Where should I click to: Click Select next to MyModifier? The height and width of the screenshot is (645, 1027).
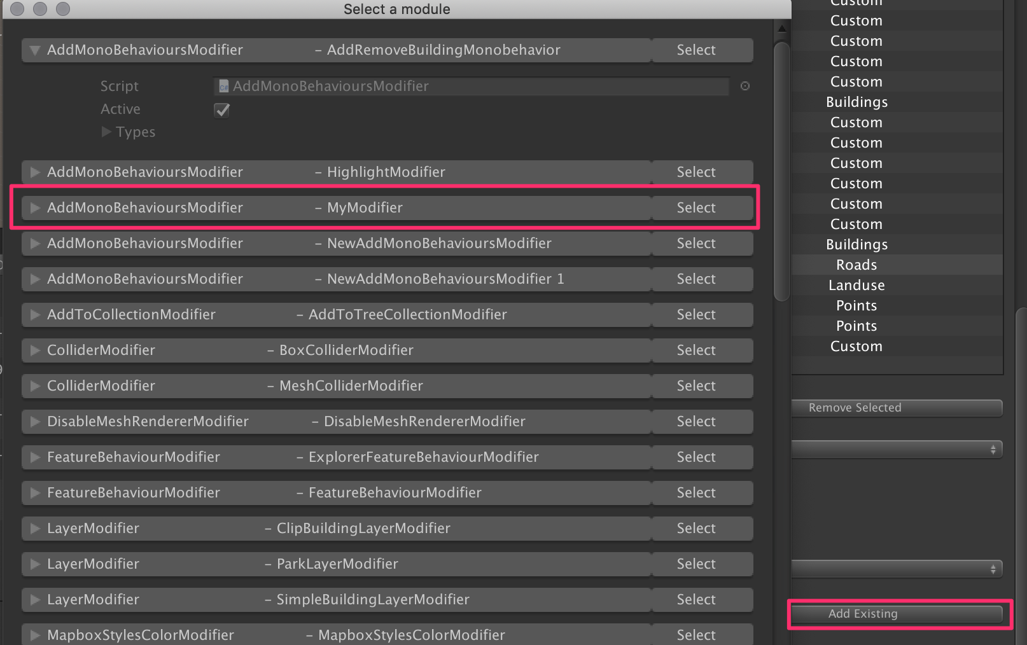point(695,207)
